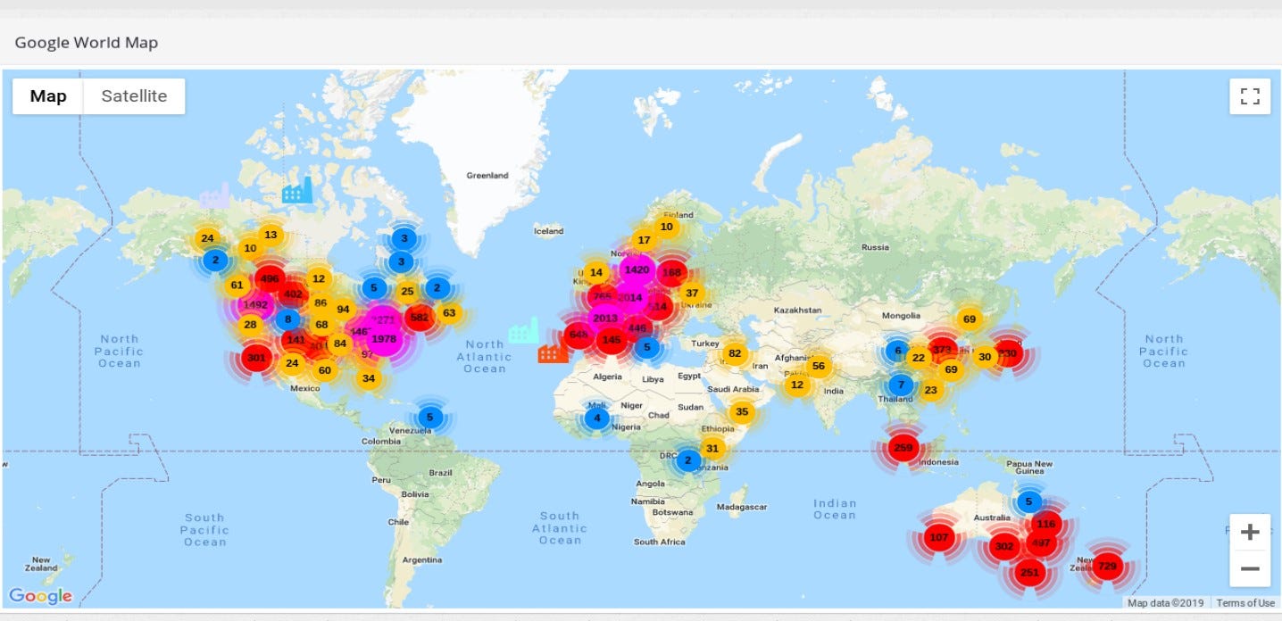Open the red 145 cluster marker
Viewport: 1282px width, 621px height.
pyautogui.click(x=612, y=340)
